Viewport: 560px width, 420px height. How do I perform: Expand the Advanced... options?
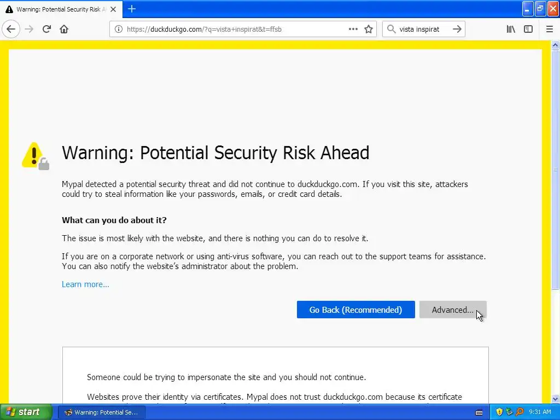[x=453, y=310]
